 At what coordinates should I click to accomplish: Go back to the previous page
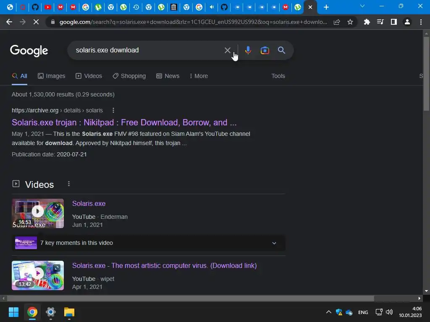(9, 22)
